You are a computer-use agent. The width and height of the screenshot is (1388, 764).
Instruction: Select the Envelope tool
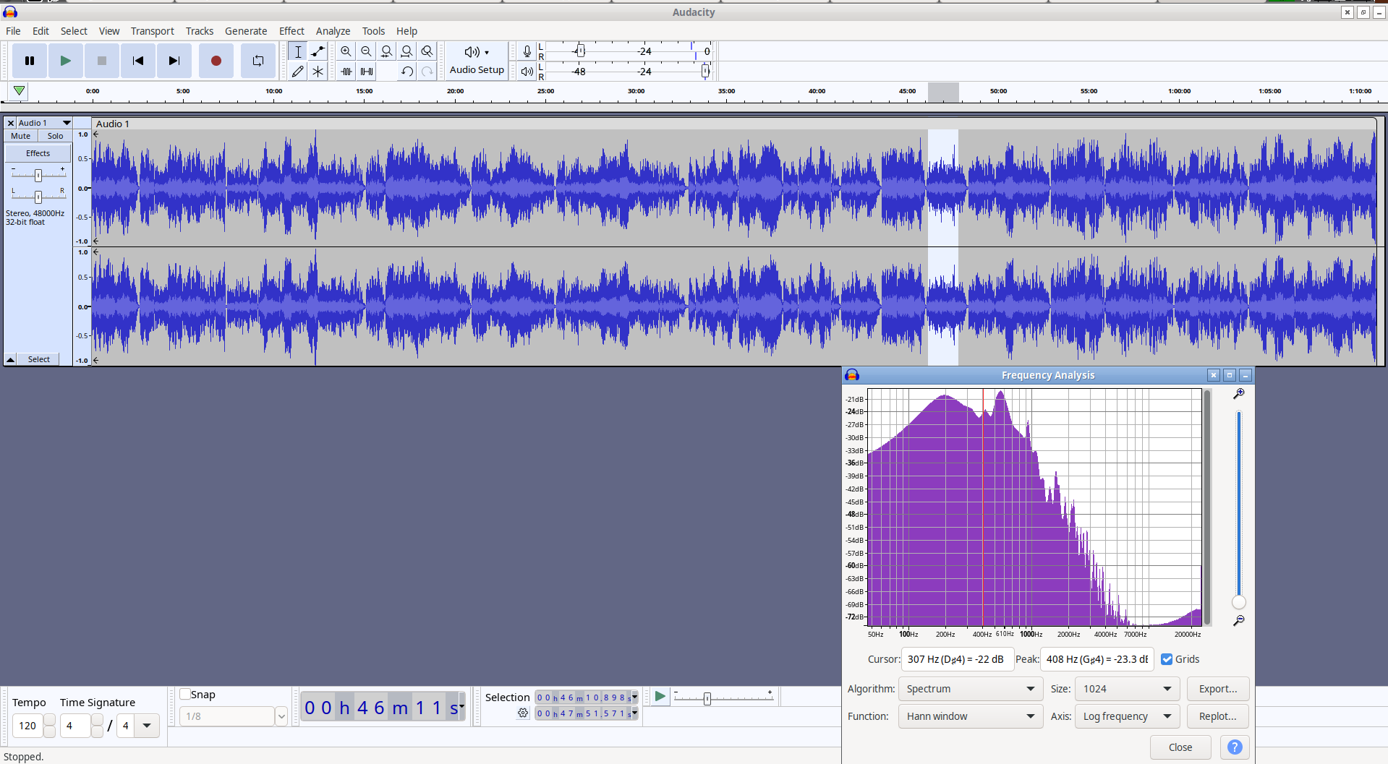point(318,51)
